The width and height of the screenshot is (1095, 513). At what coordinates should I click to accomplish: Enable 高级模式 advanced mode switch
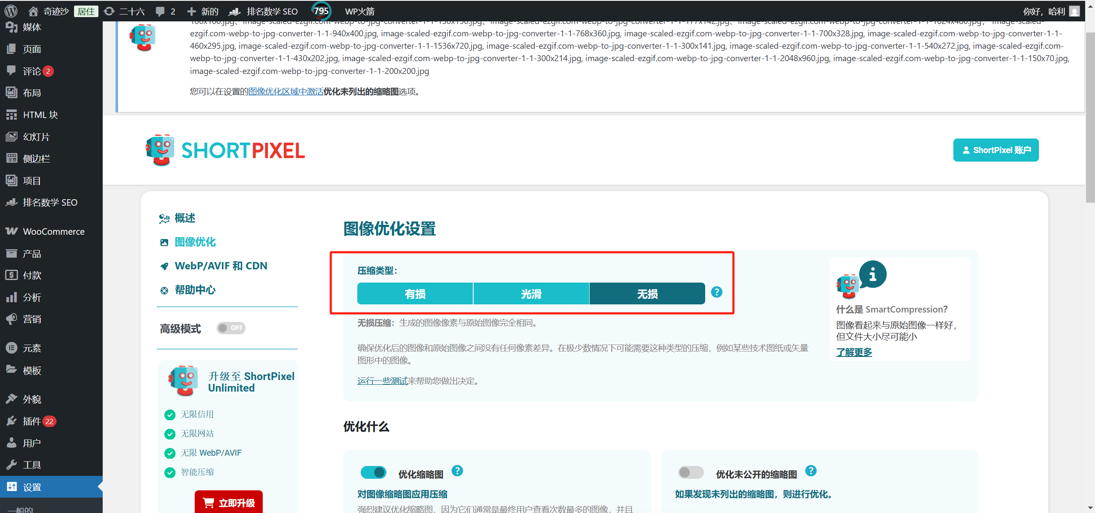click(231, 328)
